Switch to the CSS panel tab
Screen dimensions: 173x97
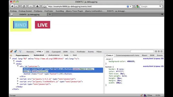(48, 52)
